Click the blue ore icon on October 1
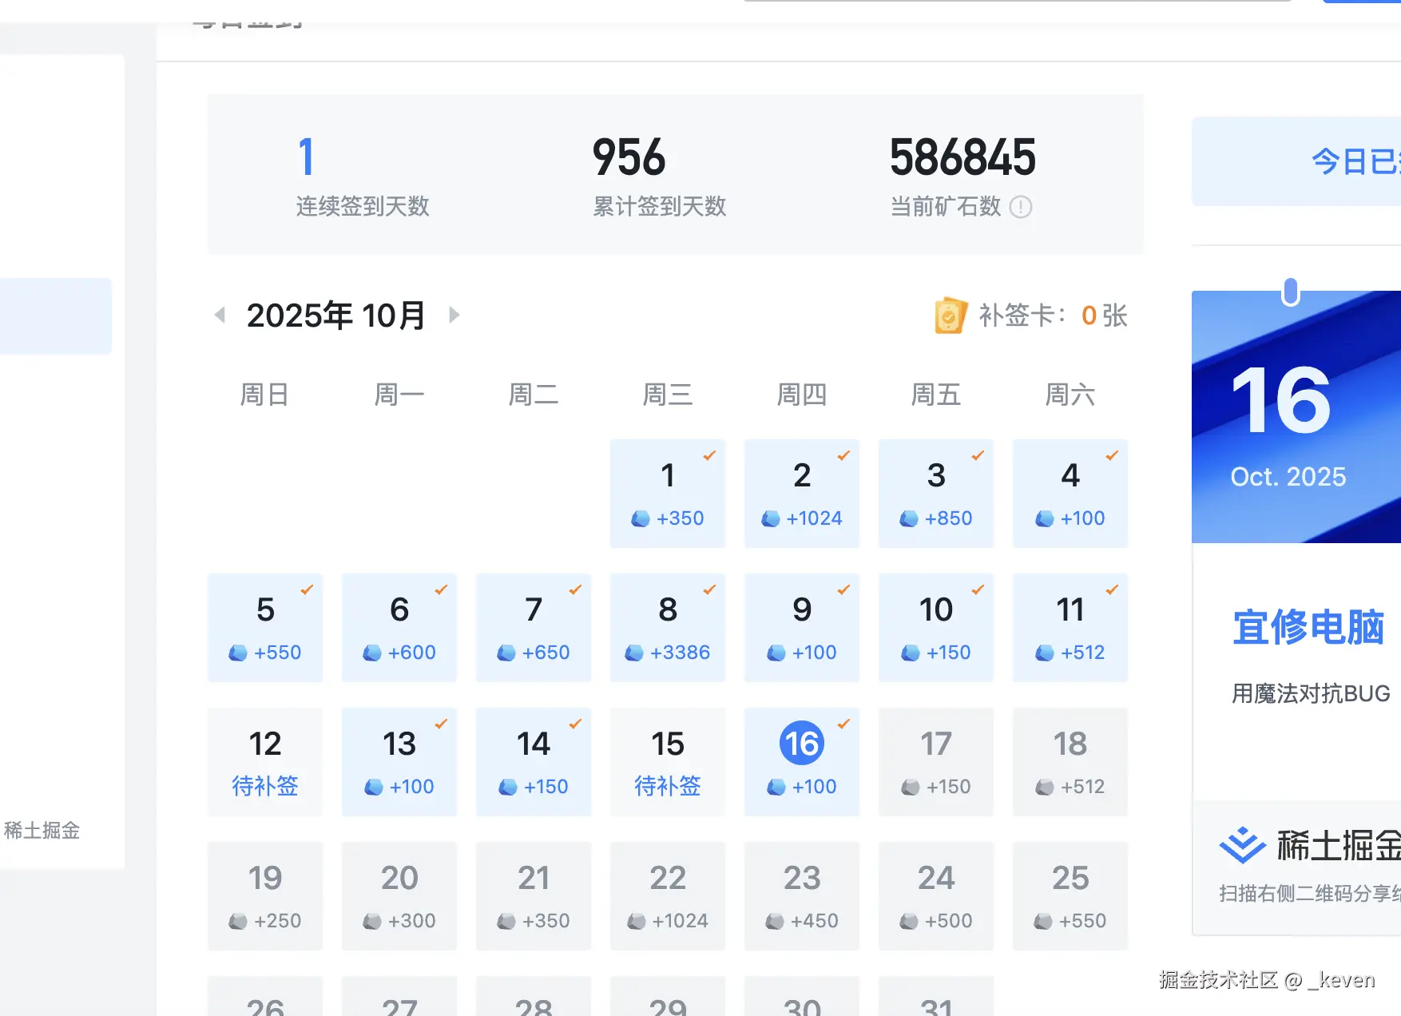The height and width of the screenshot is (1016, 1401). [x=639, y=518]
